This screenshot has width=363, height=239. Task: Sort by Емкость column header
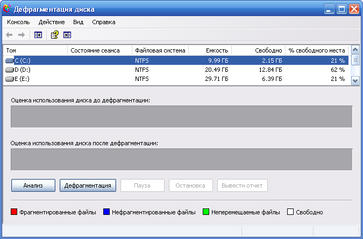(210, 50)
